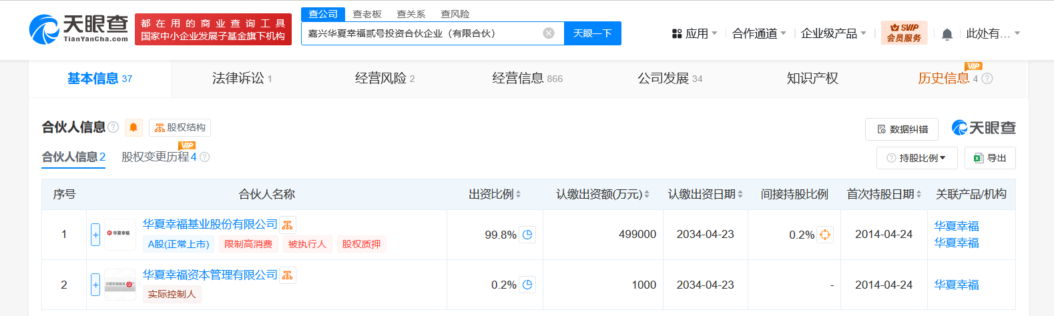Screen dimensions: 1054x316
Task: Click the pie chart icon next to 0.2% in row 2
Action: coord(527,285)
